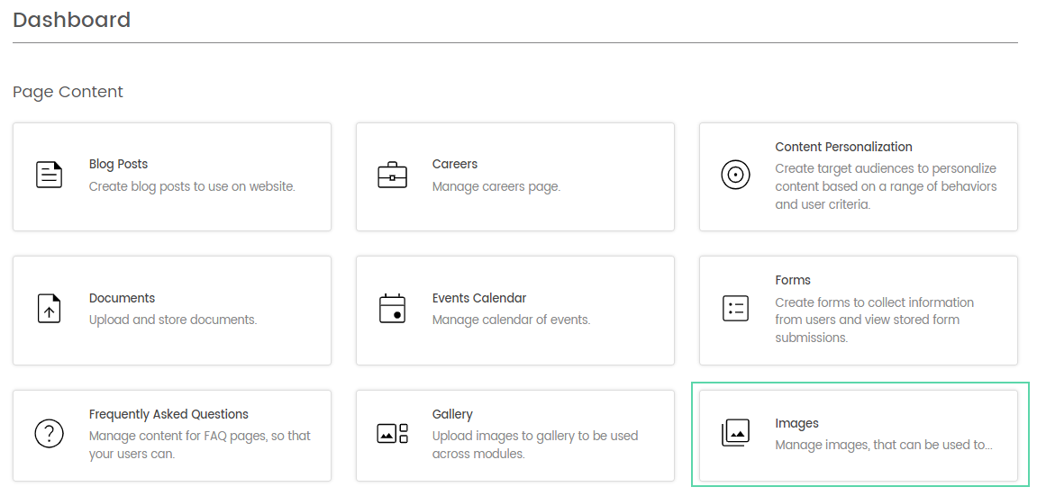Click the Images stacked photo icon
This screenshot has height=496, width=1037.
735,434
